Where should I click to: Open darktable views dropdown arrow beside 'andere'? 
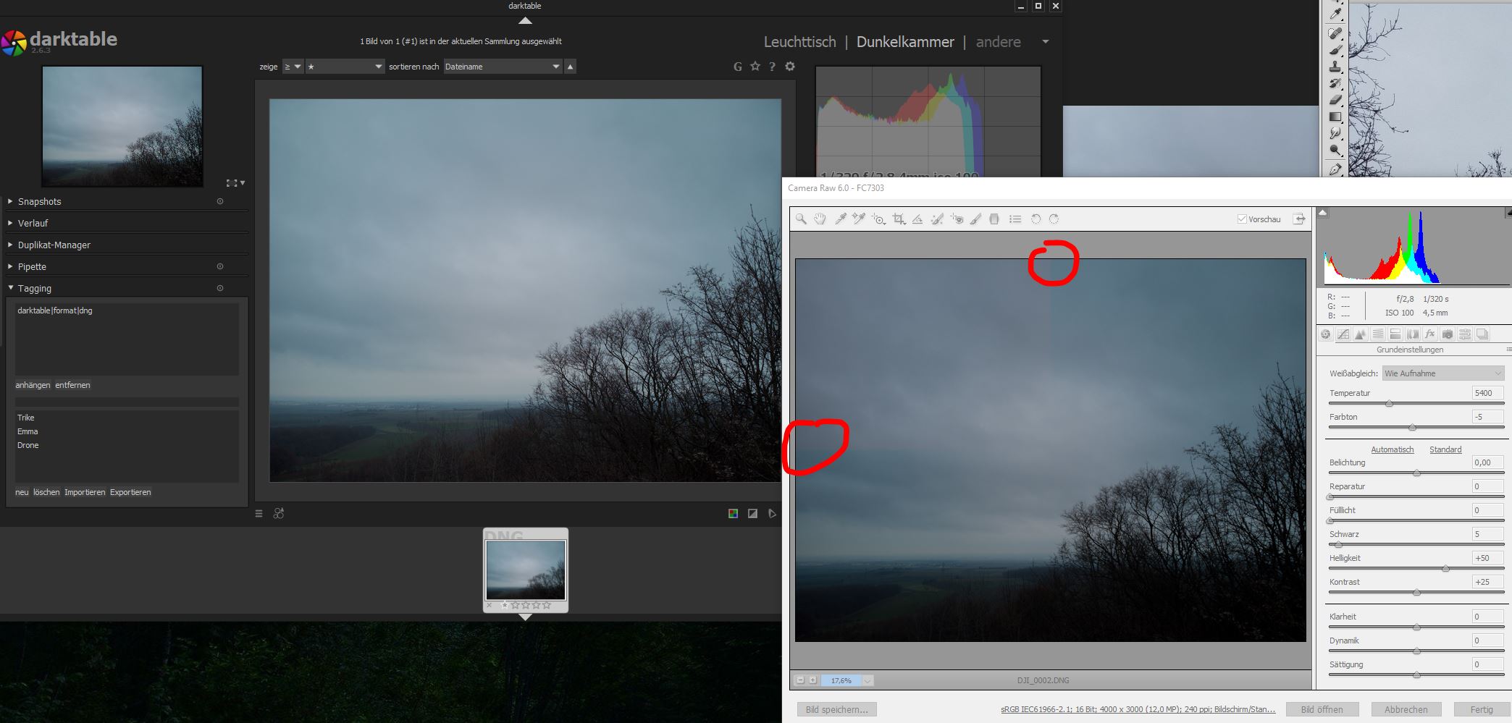coord(1045,42)
